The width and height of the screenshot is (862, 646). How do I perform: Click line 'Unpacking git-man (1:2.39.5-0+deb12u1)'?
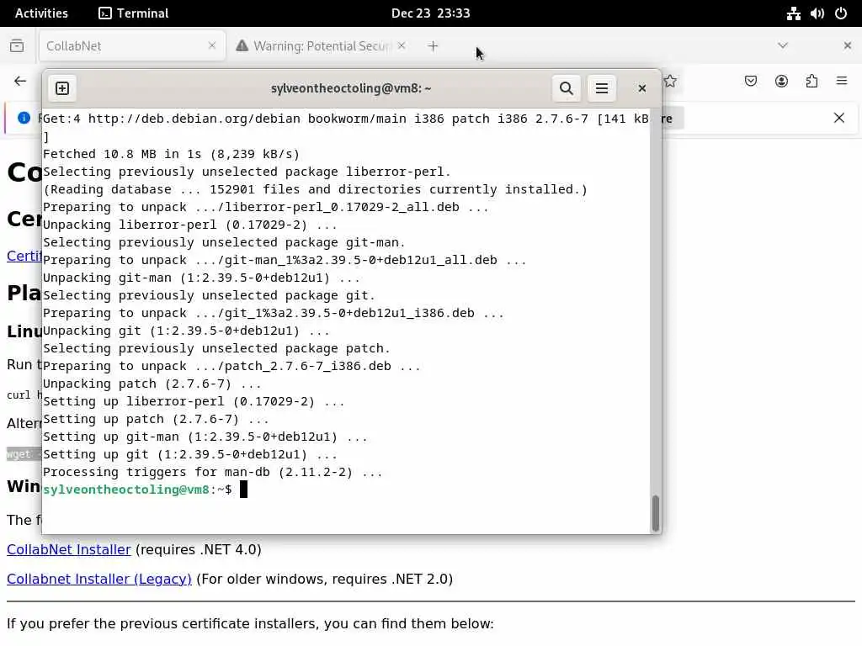[x=201, y=278]
